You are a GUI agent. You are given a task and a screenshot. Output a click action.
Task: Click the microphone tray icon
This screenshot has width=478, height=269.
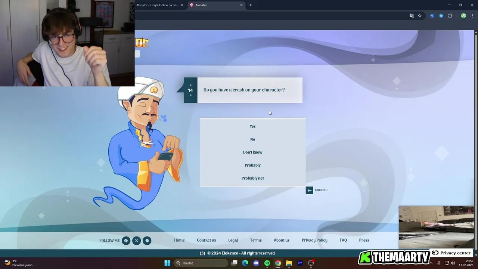(x=439, y=263)
